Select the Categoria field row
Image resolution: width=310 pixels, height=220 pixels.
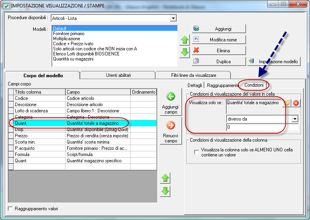(83, 117)
